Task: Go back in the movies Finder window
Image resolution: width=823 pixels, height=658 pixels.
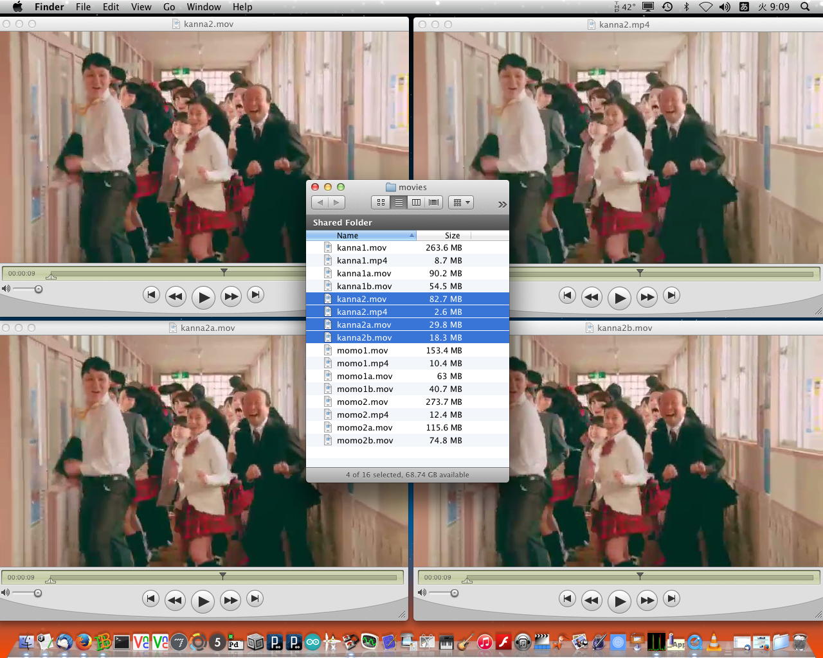Action: click(x=320, y=202)
